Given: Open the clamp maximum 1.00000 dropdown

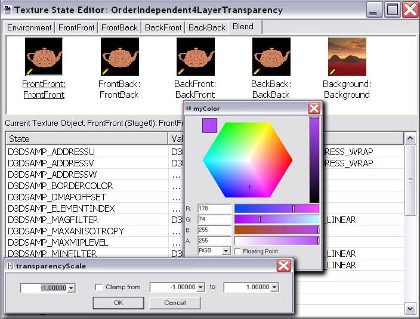Looking at the screenshot, I should [274, 287].
